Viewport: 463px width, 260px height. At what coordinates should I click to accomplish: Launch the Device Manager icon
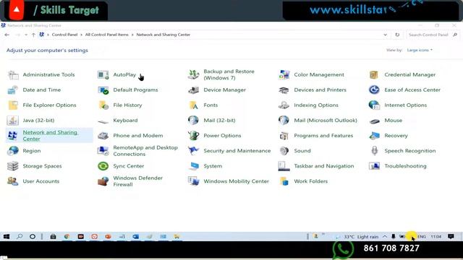point(193,90)
